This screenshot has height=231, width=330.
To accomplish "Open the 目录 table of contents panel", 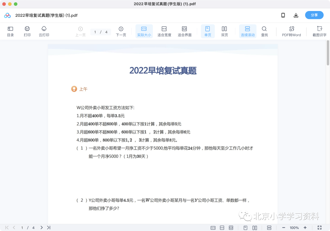I will [10, 31].
